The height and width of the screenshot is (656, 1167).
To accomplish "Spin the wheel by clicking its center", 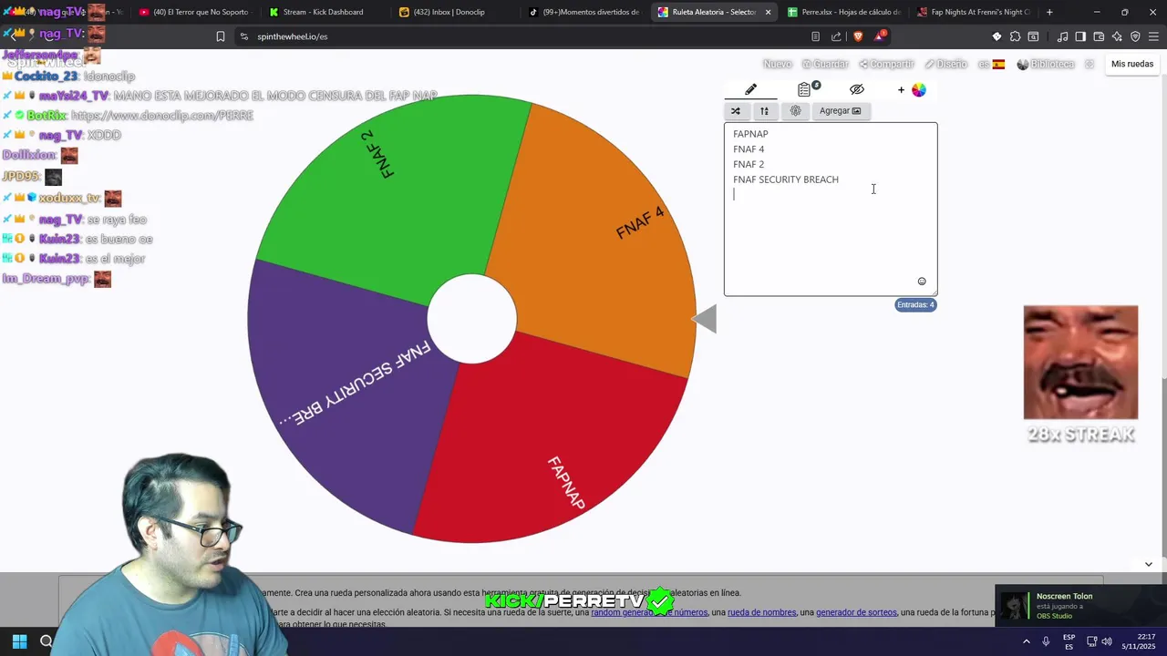I will pyautogui.click(x=472, y=319).
